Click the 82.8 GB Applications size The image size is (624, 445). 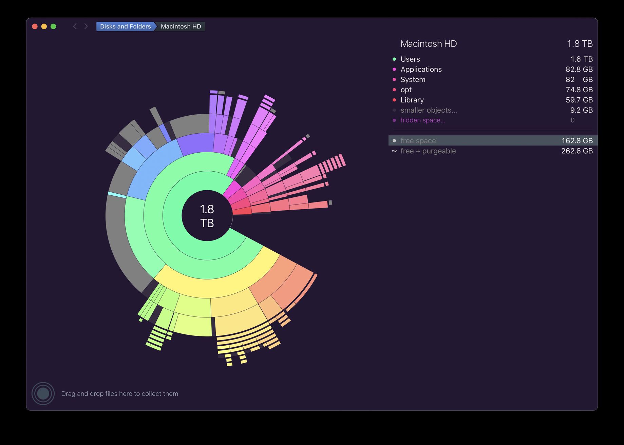click(579, 69)
